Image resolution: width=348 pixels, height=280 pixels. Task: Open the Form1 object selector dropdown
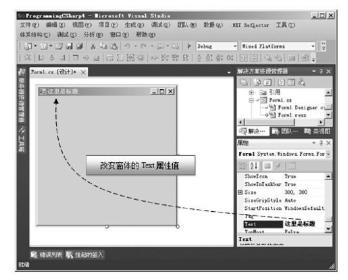328,154
